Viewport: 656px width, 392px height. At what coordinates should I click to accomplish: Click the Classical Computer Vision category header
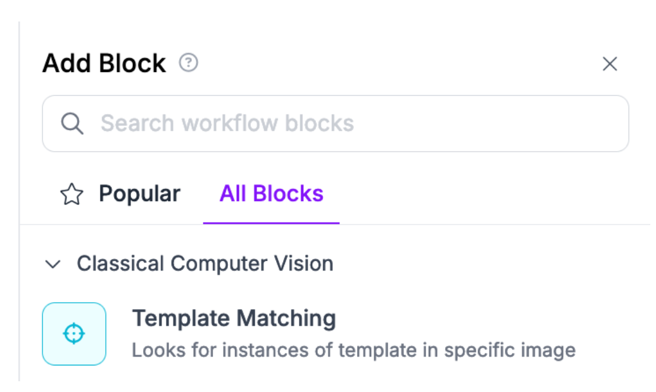(x=205, y=263)
